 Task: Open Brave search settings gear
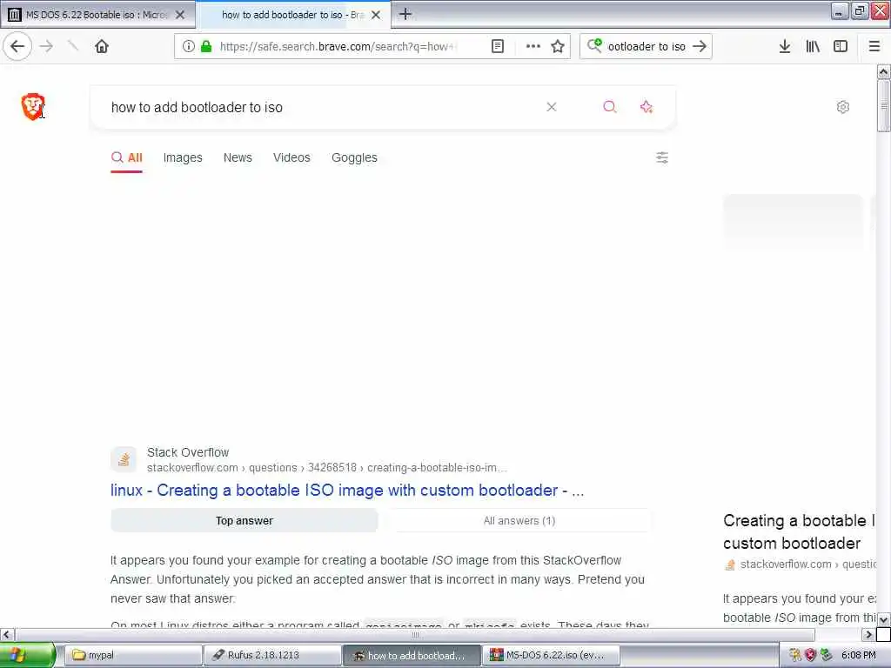click(x=842, y=107)
